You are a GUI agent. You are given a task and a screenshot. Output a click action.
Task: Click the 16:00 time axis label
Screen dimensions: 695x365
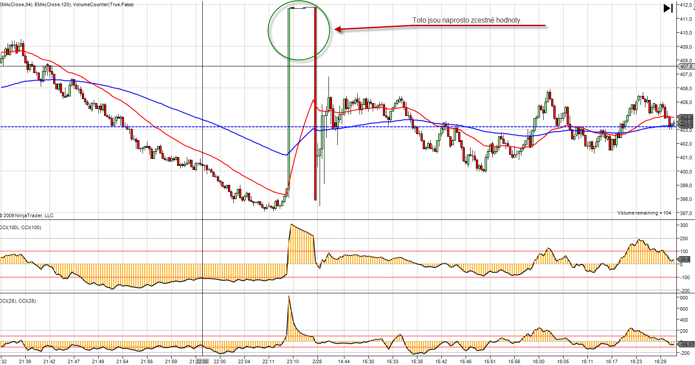click(x=539, y=361)
